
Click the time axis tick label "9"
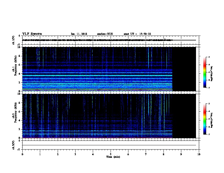pyautogui.click(x=181, y=154)
